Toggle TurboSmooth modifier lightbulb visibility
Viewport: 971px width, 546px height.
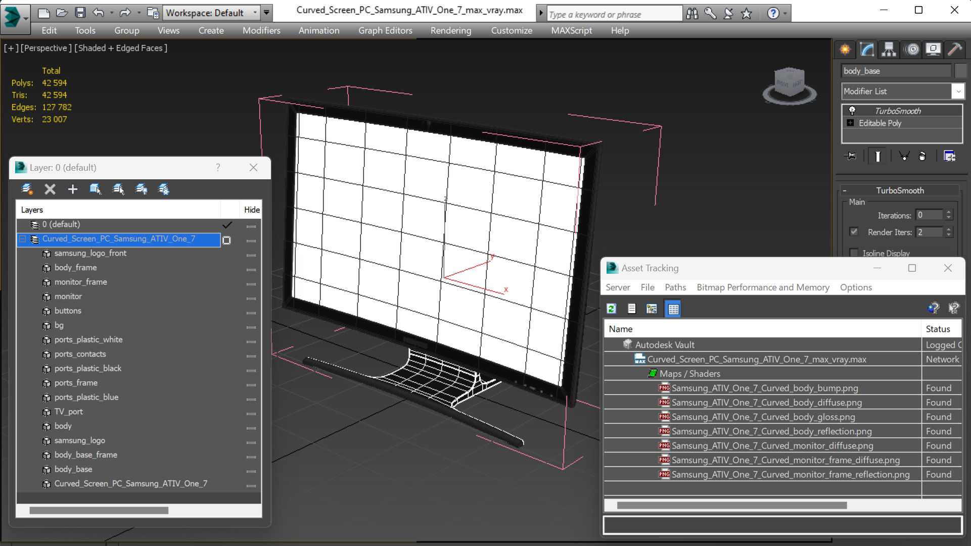point(852,111)
